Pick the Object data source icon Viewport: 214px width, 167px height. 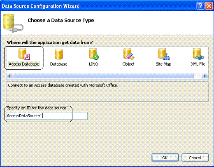coord(128,54)
